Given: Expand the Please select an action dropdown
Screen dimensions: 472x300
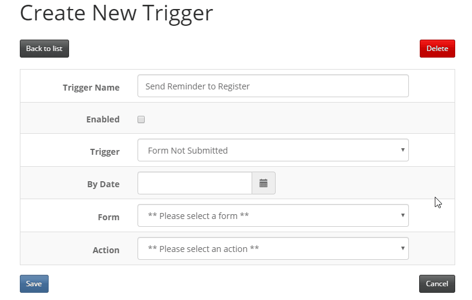Looking at the screenshot, I should 273,248.
